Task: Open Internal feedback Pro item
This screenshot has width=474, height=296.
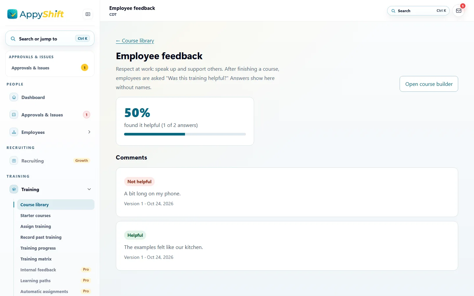Action: 56,270
